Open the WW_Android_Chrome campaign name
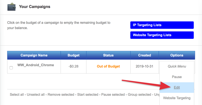This screenshot has height=105, width=202. 36,65
